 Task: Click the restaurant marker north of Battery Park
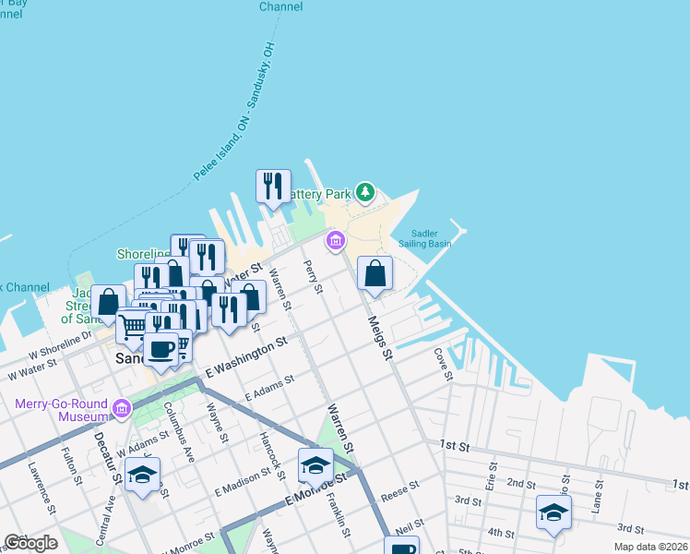click(273, 187)
